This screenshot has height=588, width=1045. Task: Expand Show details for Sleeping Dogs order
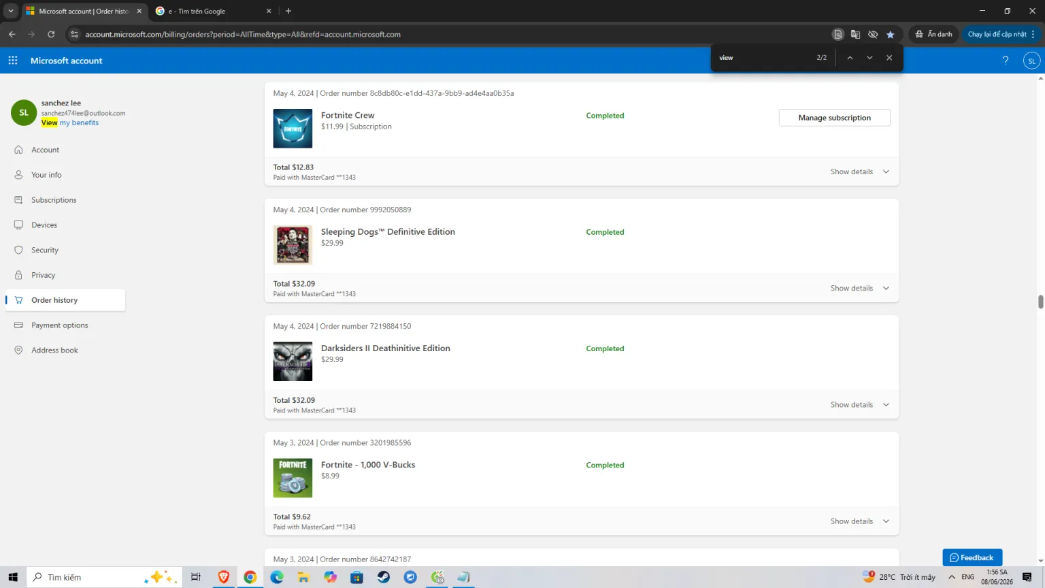click(860, 288)
